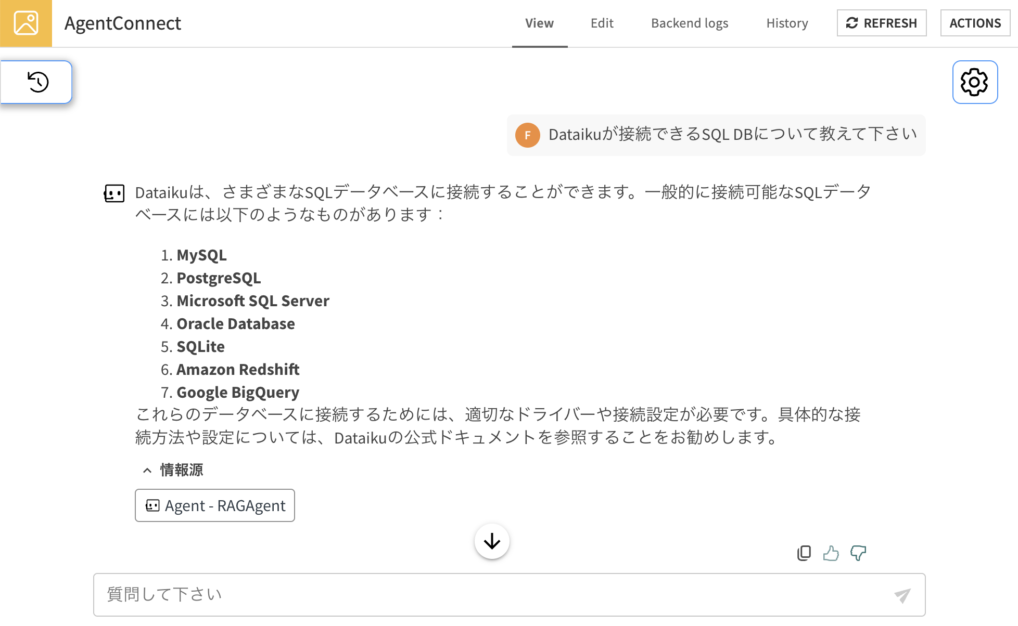Screen dimensions: 1018x626
Task: Click the AgentConnect title text
Action: coord(123,23)
